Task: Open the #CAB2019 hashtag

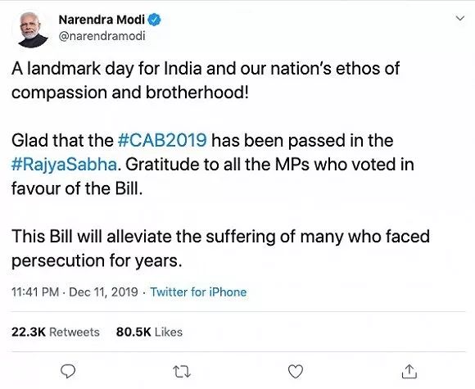Action: point(162,141)
